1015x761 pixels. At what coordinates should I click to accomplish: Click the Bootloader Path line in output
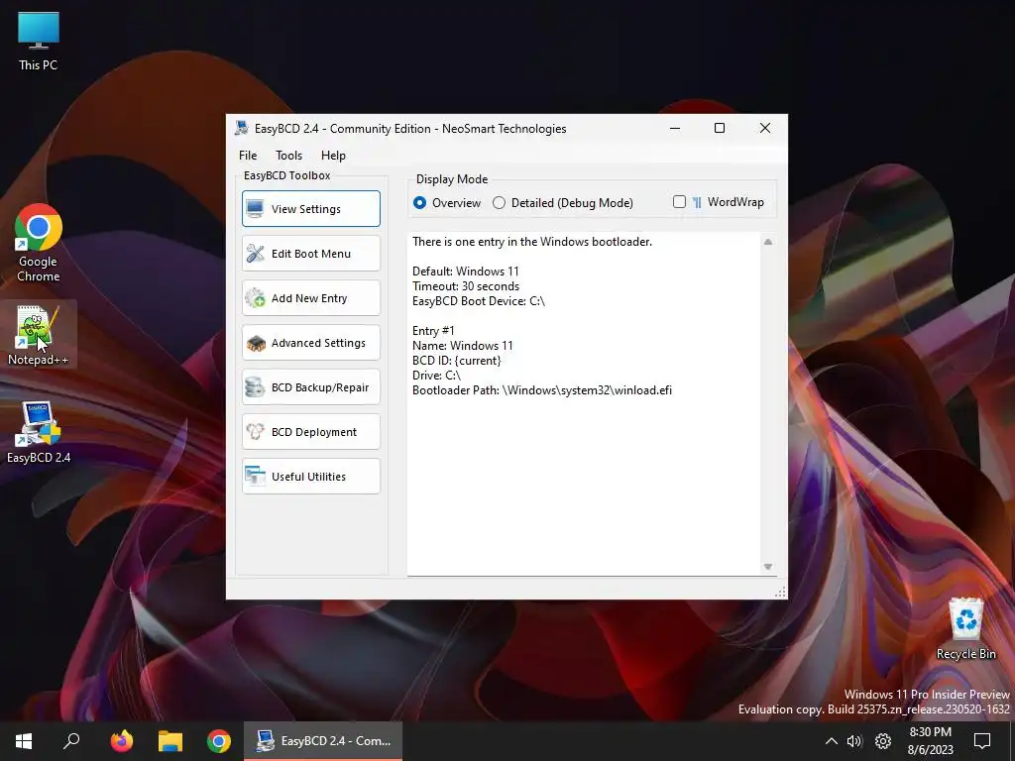click(542, 390)
